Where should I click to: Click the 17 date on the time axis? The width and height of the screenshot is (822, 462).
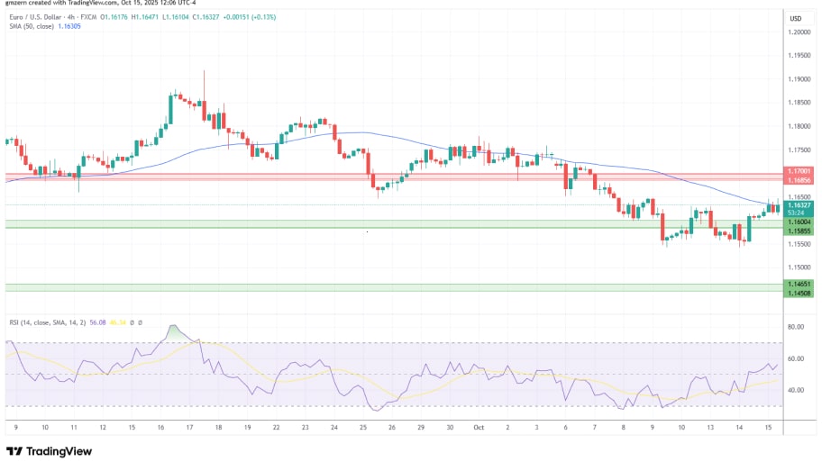[189, 429]
